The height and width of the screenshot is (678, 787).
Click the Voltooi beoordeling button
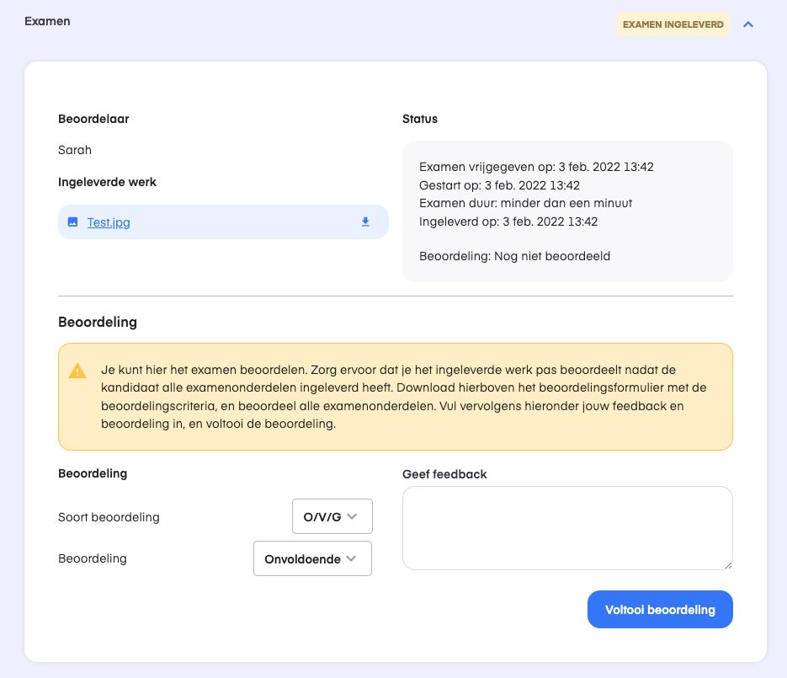pyautogui.click(x=660, y=609)
